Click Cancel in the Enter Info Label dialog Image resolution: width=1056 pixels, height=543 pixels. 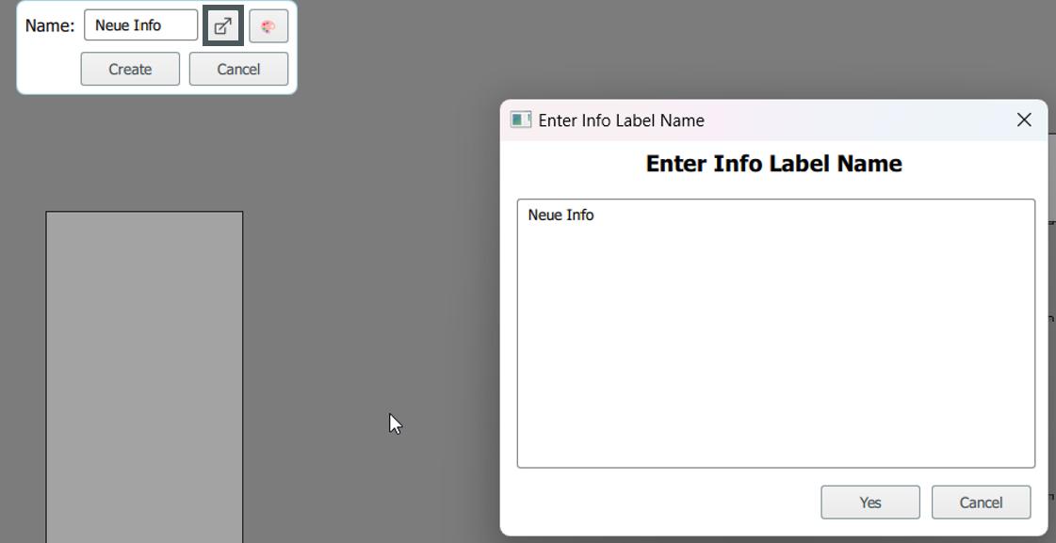[x=981, y=502]
